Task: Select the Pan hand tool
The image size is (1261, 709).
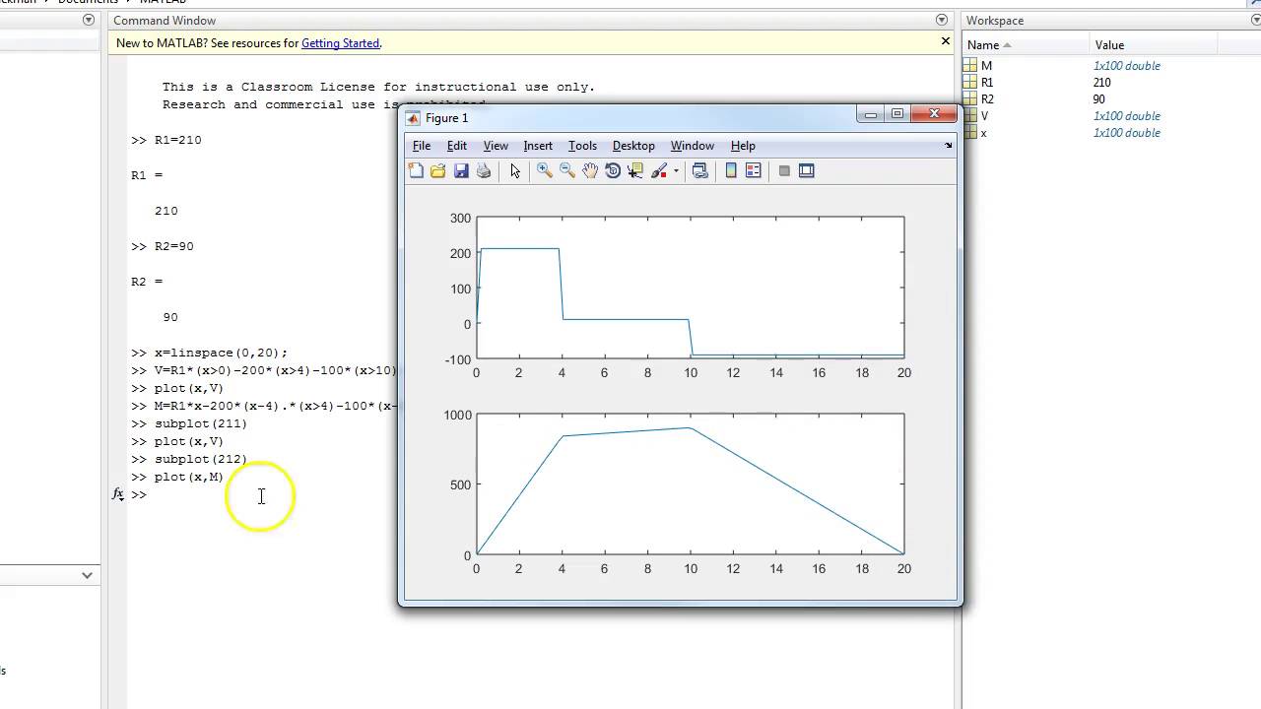Action: pyautogui.click(x=589, y=170)
